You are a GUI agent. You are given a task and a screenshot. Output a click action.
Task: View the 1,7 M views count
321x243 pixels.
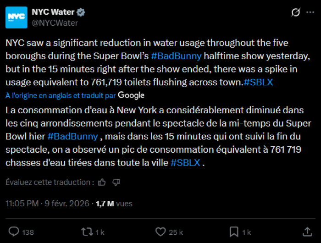[113, 203]
